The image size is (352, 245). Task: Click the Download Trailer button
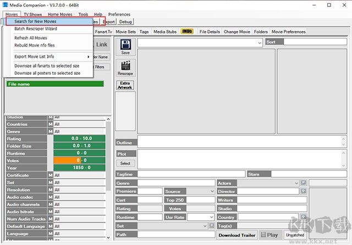pyautogui.click(x=237, y=235)
